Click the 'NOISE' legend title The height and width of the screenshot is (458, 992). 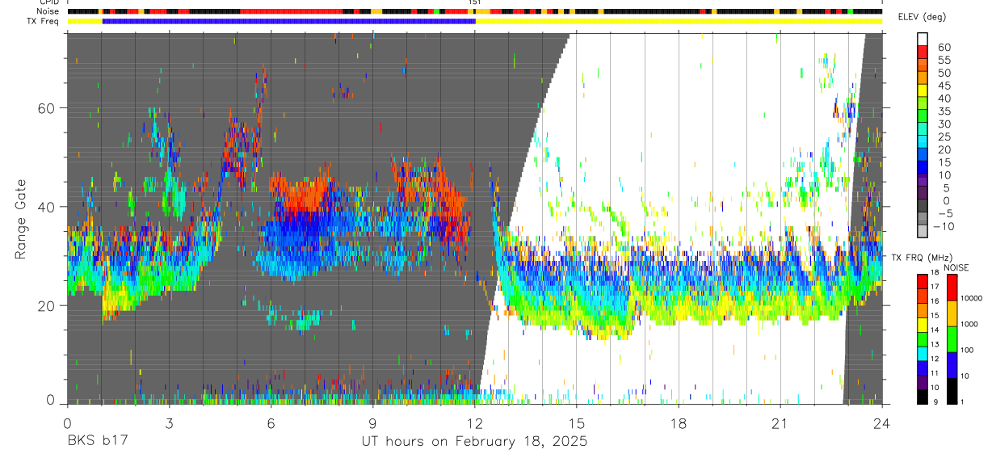tap(956, 267)
